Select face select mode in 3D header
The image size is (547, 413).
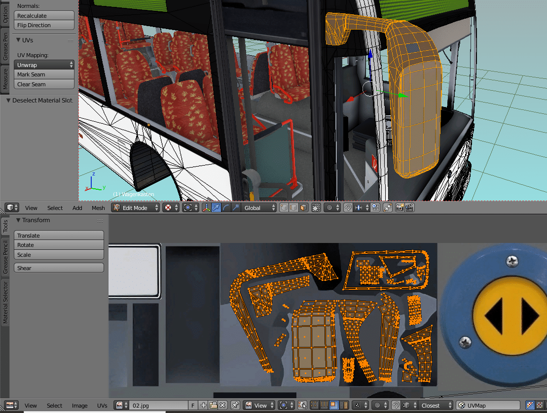[x=303, y=208]
